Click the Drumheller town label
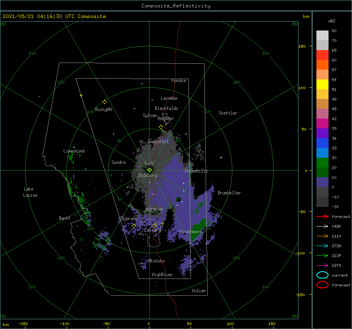 point(229,193)
